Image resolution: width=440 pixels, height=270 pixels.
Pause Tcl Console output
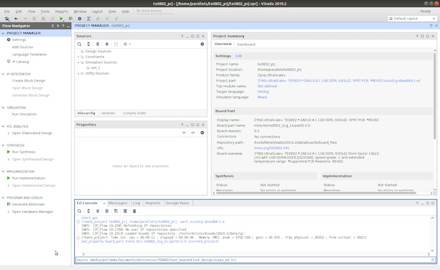[107, 211]
